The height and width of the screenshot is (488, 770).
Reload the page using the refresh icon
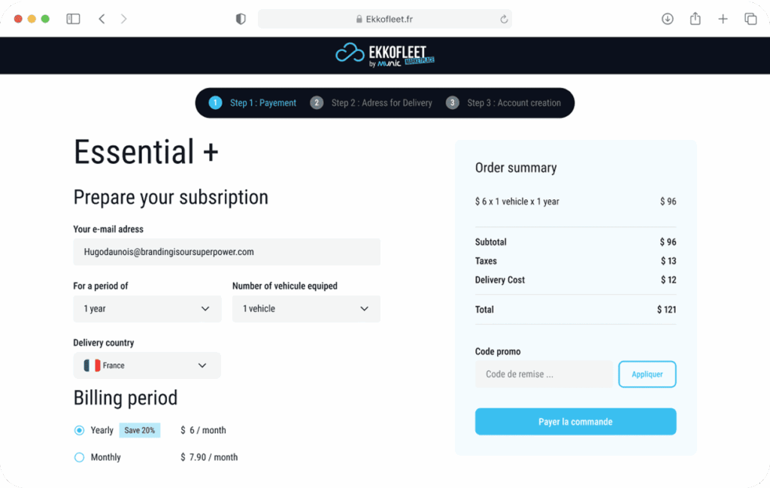pyautogui.click(x=504, y=19)
